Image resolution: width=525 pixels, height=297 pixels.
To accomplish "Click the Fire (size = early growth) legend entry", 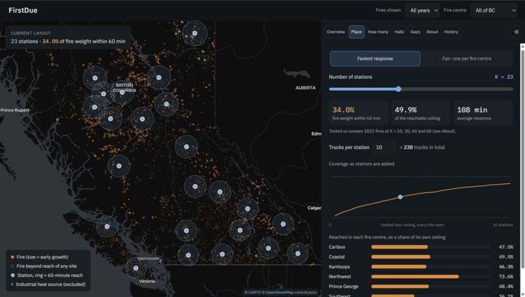I will point(40,257).
